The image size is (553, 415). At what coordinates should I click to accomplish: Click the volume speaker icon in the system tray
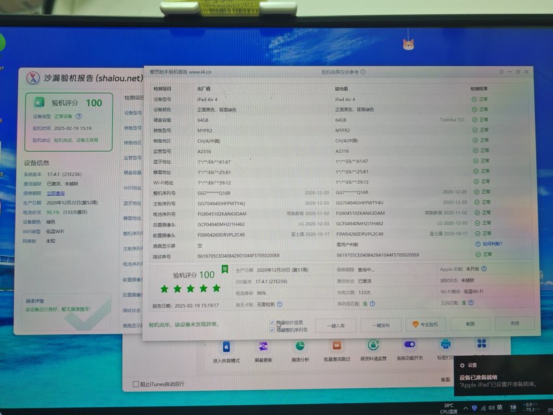tap(491, 408)
